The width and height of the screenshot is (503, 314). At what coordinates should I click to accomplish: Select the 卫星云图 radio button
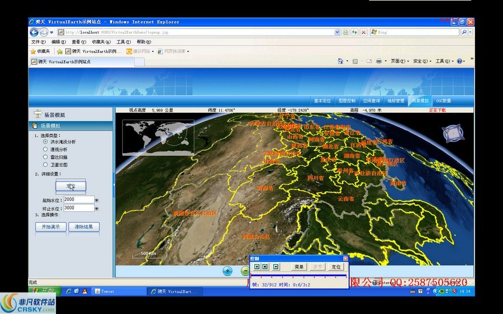coord(45,164)
